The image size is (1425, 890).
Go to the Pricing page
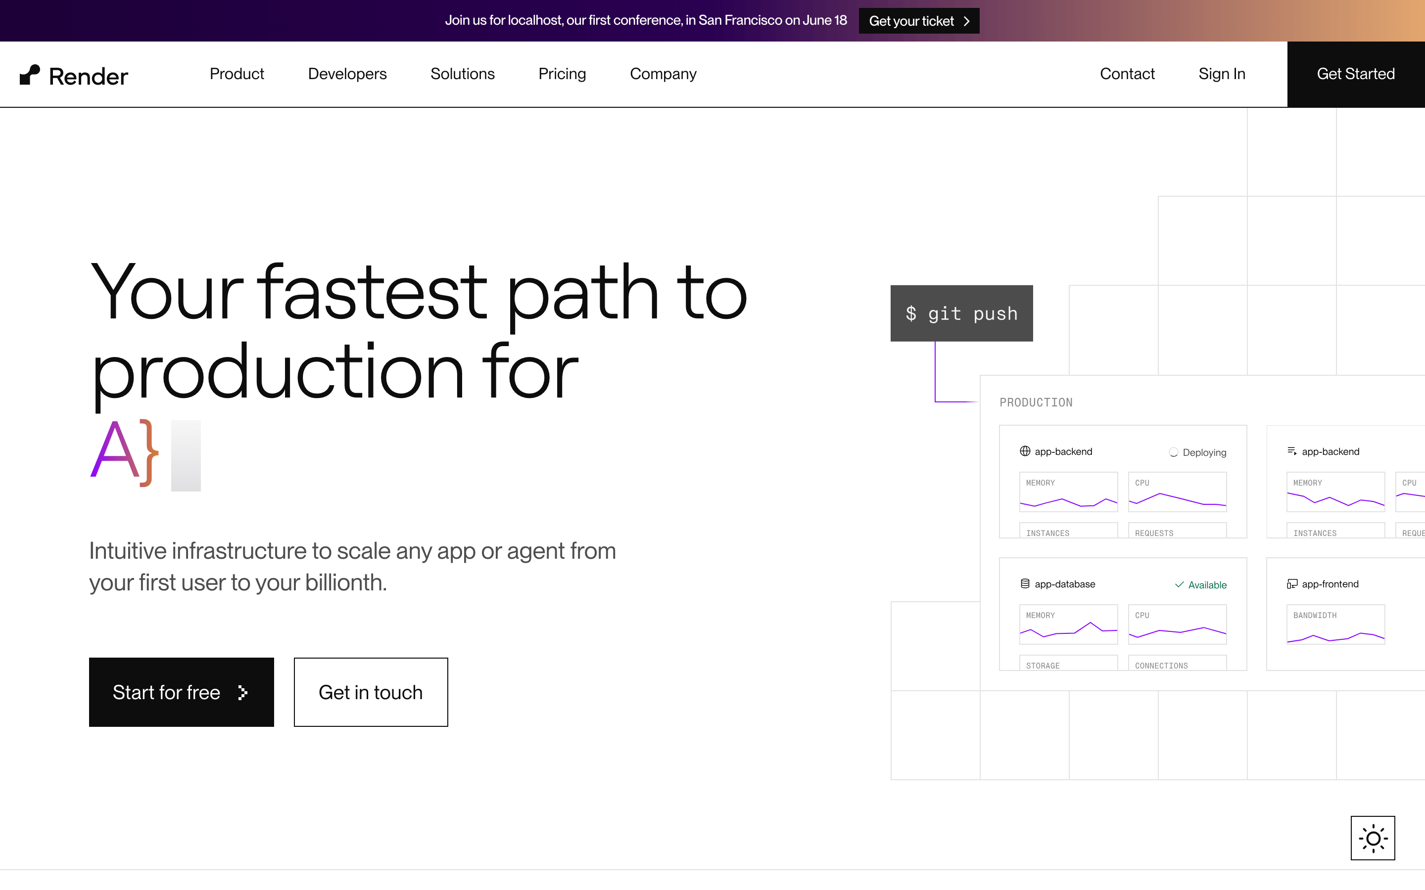tap(563, 74)
